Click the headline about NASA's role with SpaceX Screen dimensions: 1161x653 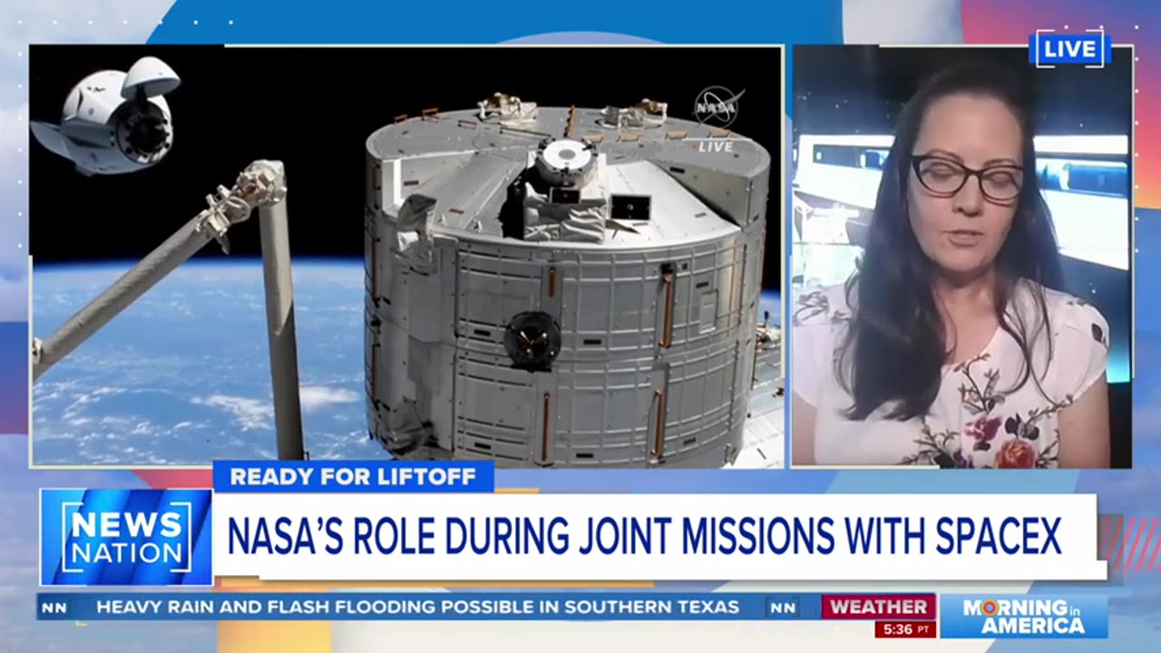[644, 536]
